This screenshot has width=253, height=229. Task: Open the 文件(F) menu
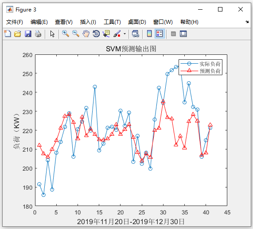pyautogui.click(x=15, y=22)
